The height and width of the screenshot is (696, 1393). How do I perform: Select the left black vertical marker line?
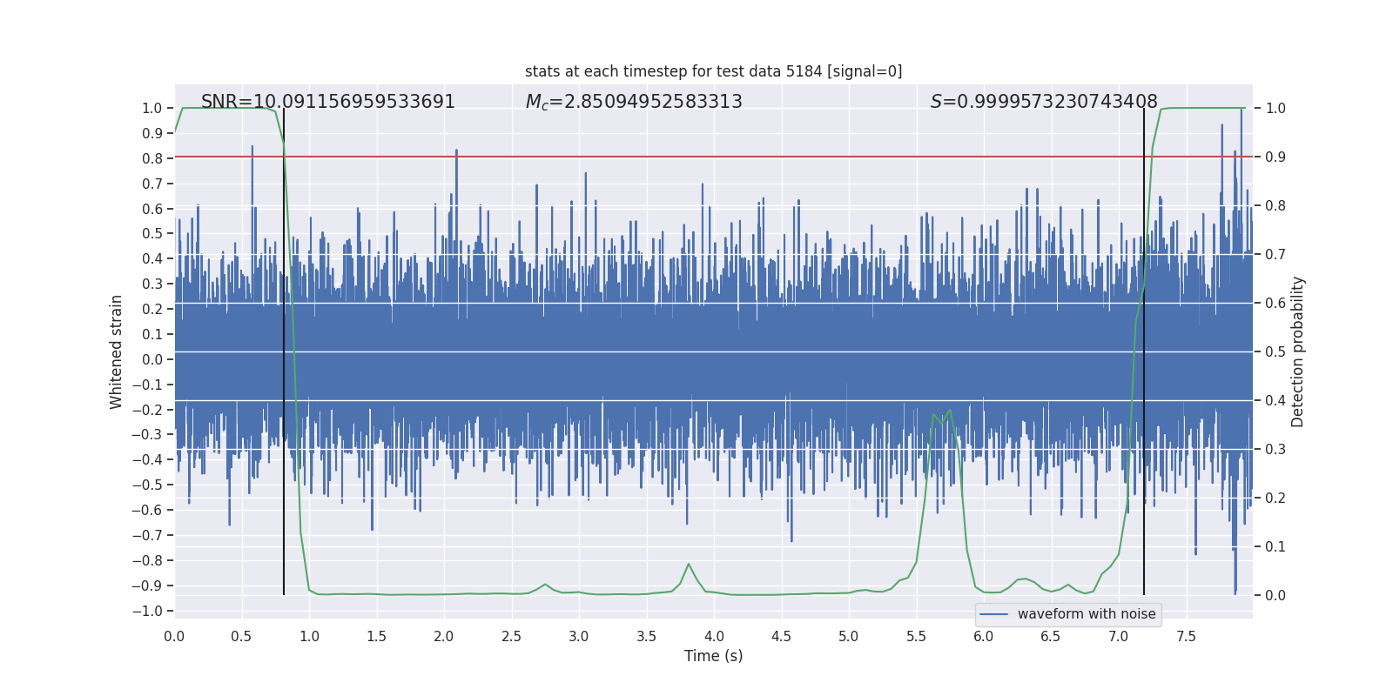point(284,391)
